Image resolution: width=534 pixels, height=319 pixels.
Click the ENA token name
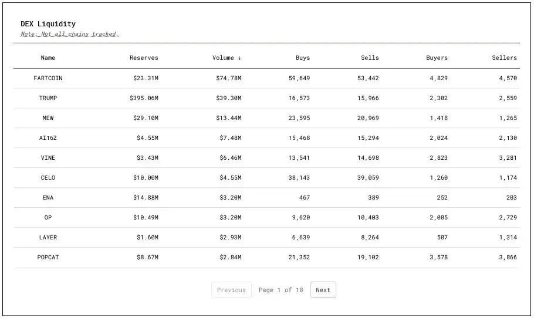pos(48,198)
